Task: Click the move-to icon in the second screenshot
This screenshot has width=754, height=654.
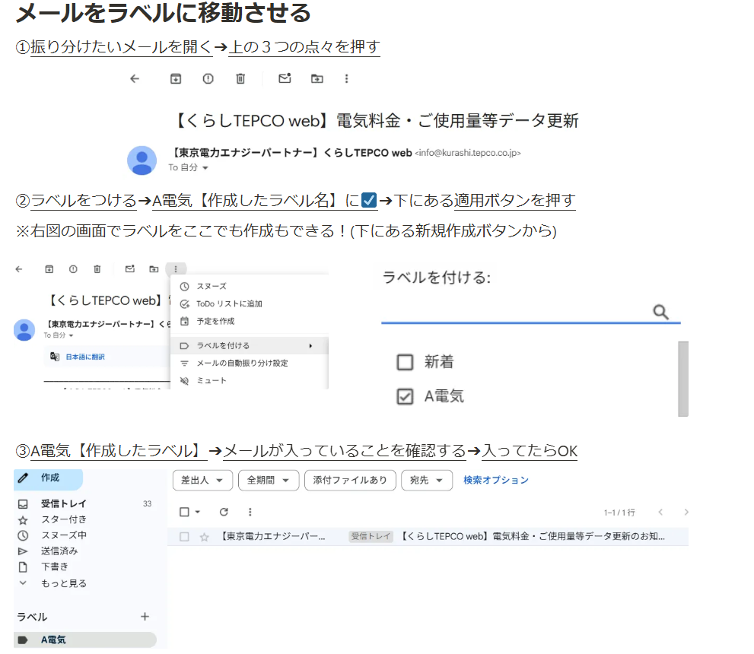Action: click(154, 269)
